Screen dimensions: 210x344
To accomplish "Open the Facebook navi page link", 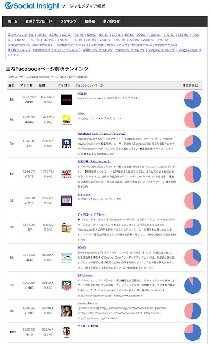I will [x=102, y=133].
